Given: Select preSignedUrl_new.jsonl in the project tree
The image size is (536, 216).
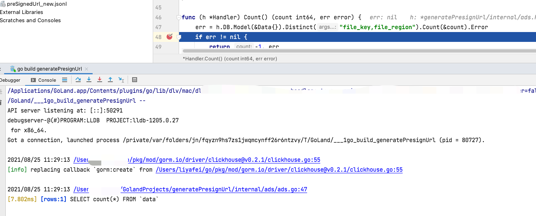Looking at the screenshot, I should [x=36, y=4].
